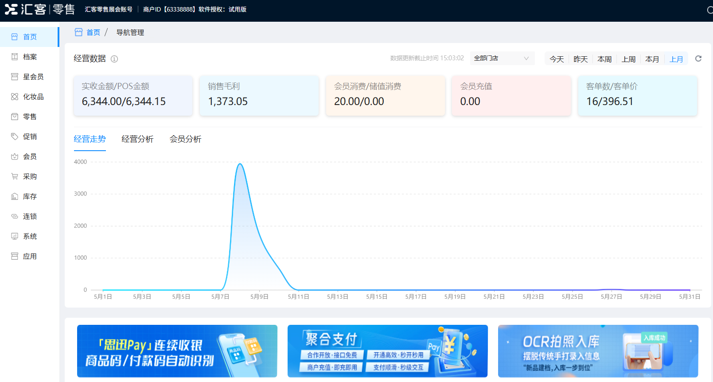Screen dimensions: 713x382
Task: Select the 上月 date range
Action: tap(676, 59)
